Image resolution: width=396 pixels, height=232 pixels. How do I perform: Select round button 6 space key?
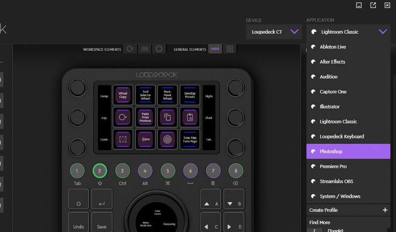191,171
